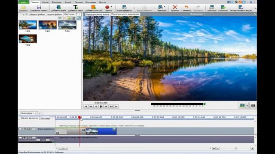
Task: Click the Open project folder icon
Action: point(23,7)
